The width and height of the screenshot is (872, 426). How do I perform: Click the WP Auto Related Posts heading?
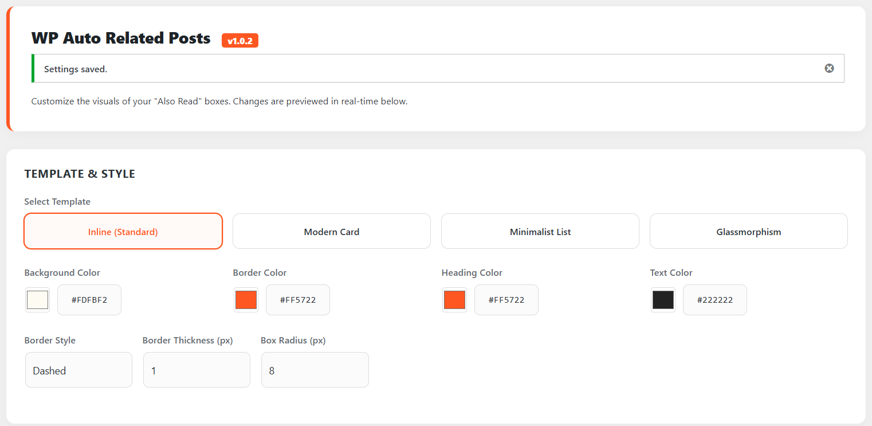pyautogui.click(x=120, y=38)
